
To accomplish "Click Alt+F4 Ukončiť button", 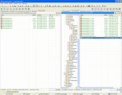I will 113,94.
